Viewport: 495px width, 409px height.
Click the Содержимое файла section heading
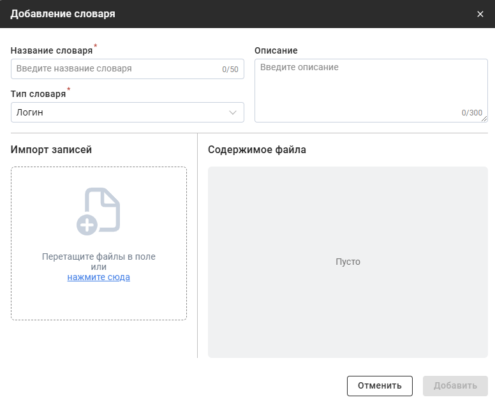(x=256, y=150)
